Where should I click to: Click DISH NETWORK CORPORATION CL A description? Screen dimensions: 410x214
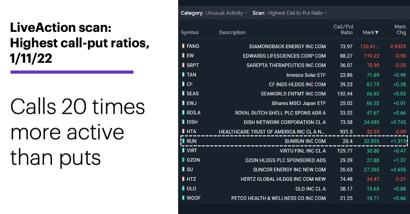(x=285, y=122)
